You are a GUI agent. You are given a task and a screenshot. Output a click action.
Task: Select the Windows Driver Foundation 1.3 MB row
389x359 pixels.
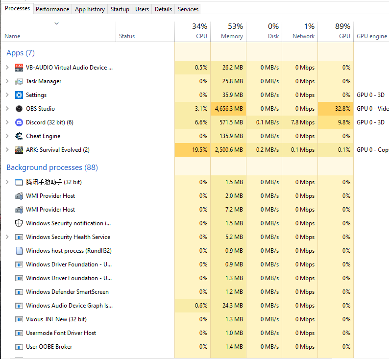coord(194,278)
